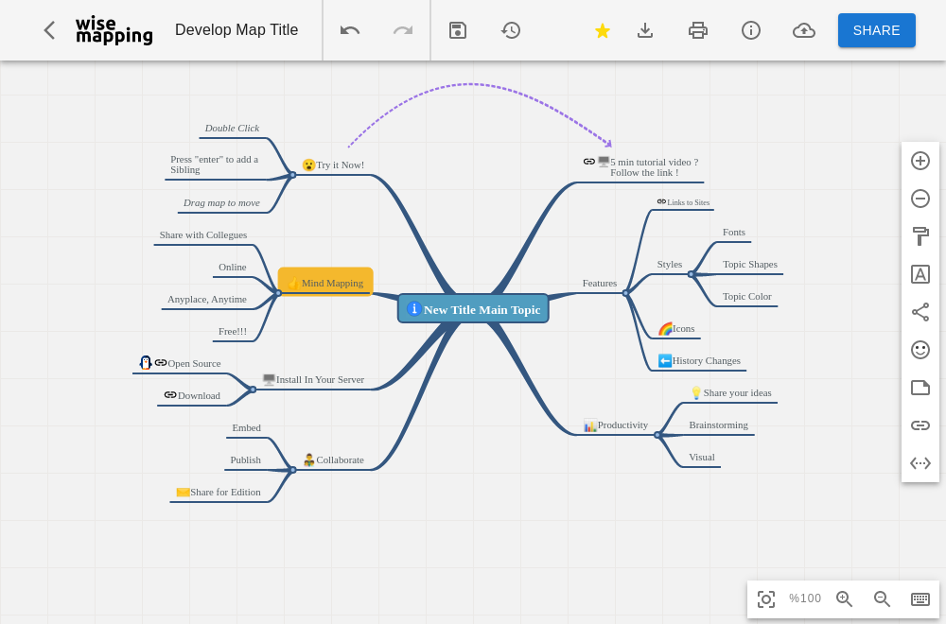Toggle the yellow star favorite

(x=602, y=30)
